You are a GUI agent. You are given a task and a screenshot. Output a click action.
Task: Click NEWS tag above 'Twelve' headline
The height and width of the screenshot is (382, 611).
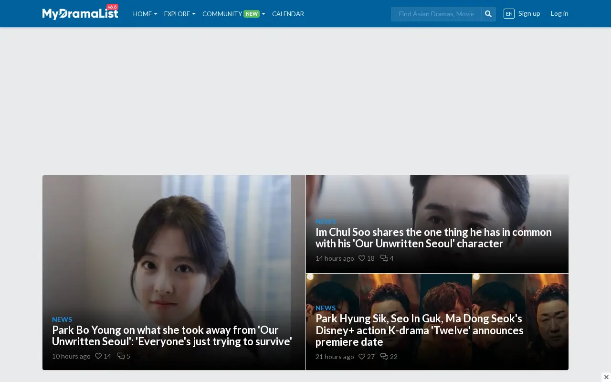pos(326,308)
